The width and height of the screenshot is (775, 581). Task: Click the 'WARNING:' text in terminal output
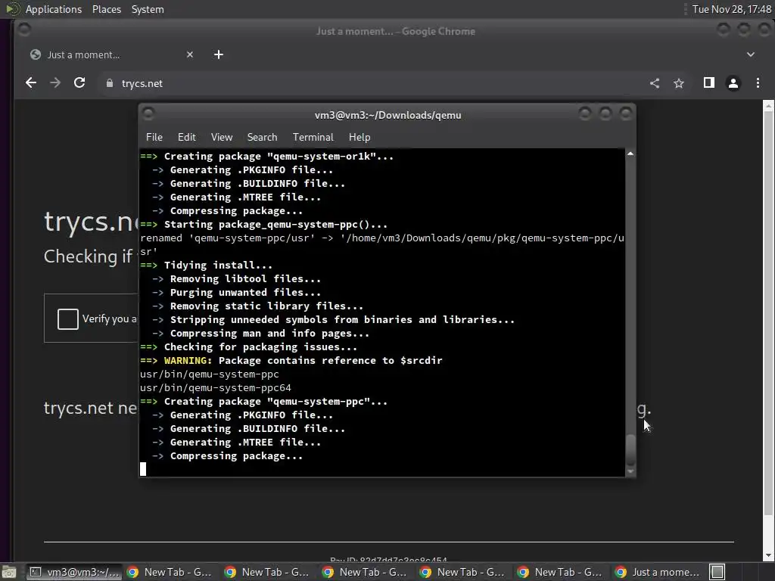pyautogui.click(x=188, y=361)
